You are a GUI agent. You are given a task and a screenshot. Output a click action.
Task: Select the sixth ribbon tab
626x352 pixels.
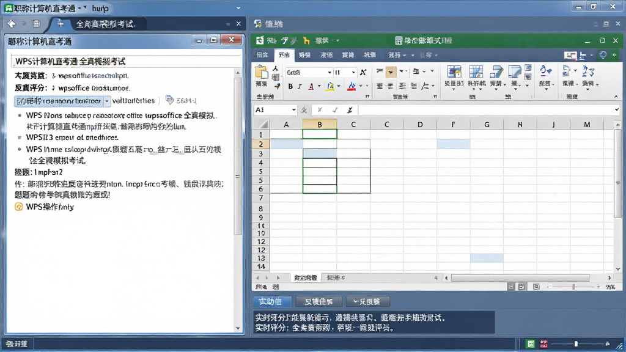(x=370, y=55)
